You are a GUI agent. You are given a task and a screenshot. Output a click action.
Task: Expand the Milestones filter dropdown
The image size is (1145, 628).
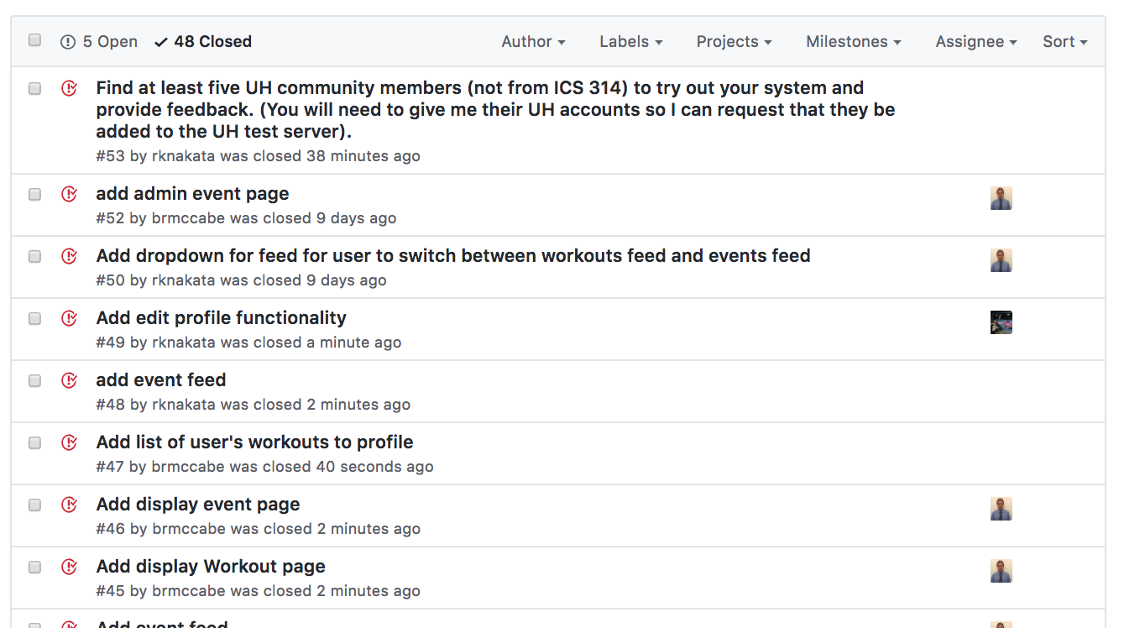coord(853,41)
